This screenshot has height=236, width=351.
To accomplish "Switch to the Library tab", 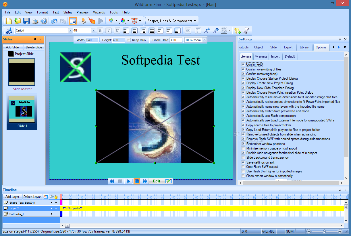I will [x=304, y=48].
